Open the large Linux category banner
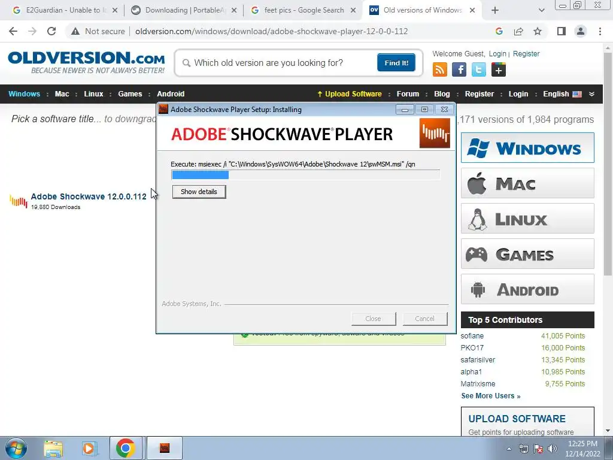This screenshot has height=460, width=613. [527, 218]
